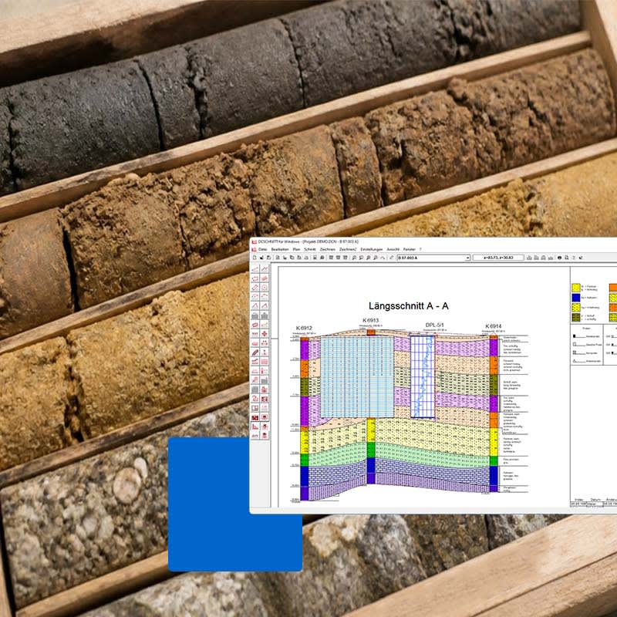
Task: Select the TEXT tool in left palette
Action: tap(255, 334)
